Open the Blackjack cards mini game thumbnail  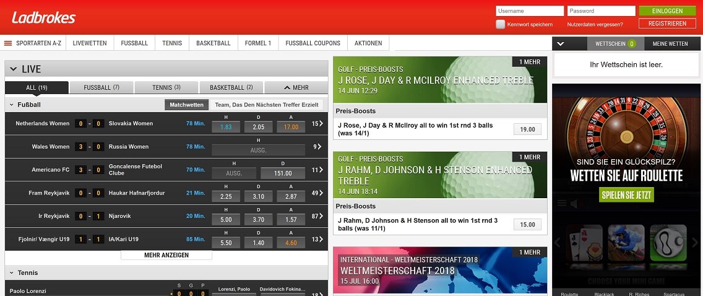coord(584,243)
